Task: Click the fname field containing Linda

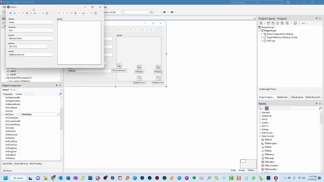Action: tap(30, 22)
